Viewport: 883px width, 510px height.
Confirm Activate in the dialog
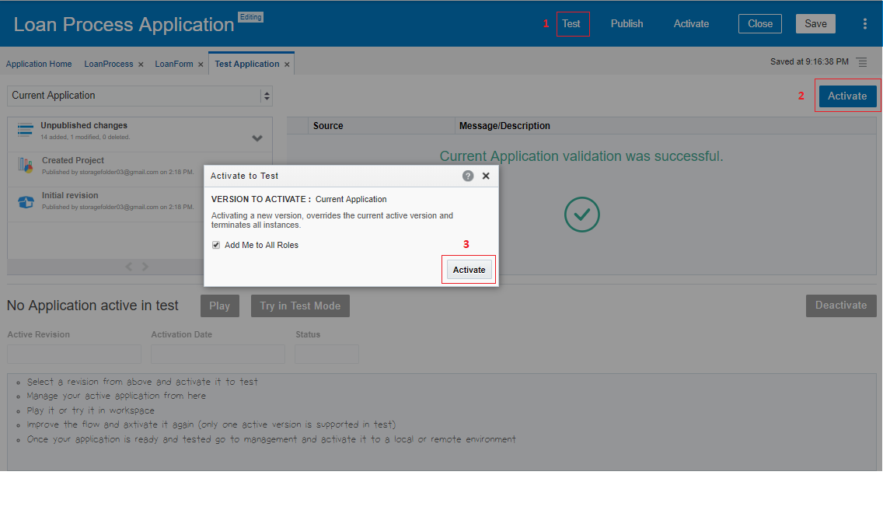pos(469,270)
